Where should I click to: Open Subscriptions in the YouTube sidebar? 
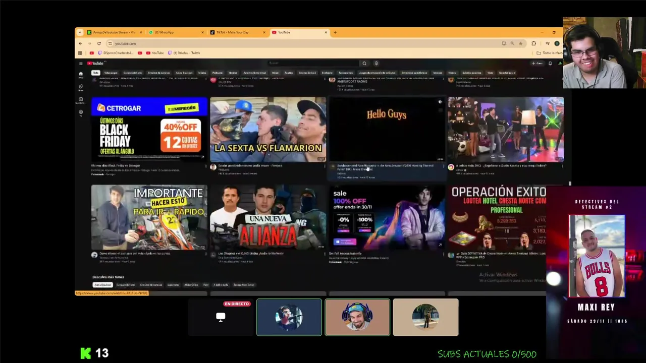[x=81, y=100]
